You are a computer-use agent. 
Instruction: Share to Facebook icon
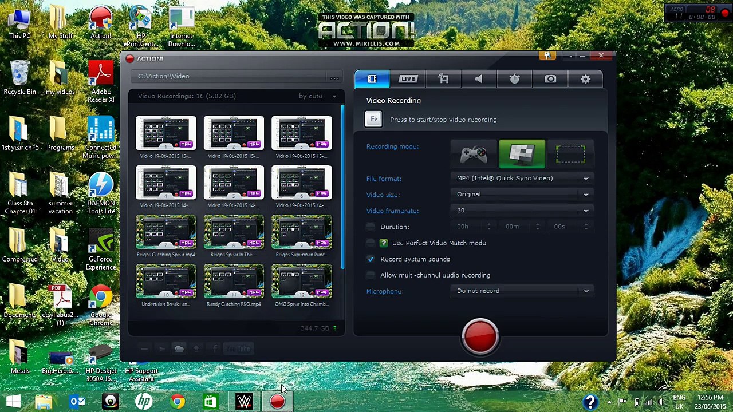click(215, 348)
